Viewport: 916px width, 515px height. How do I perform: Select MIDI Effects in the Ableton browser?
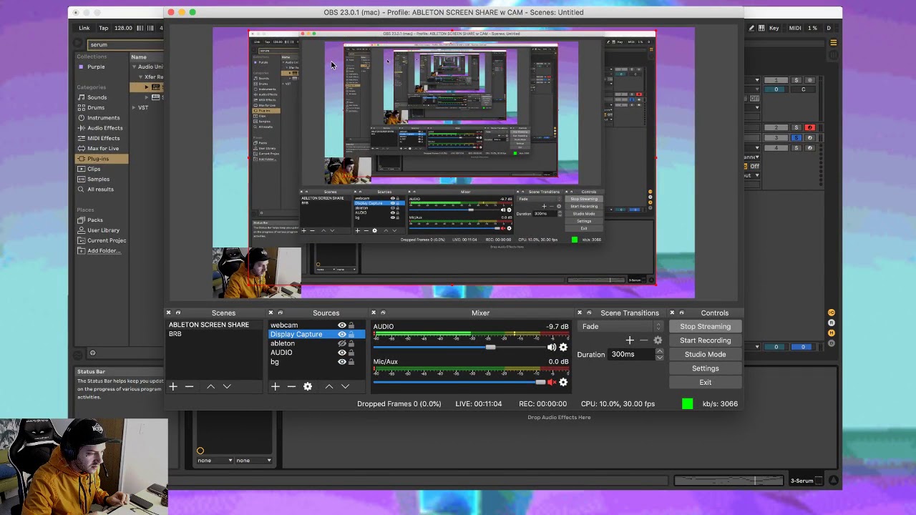tap(103, 138)
